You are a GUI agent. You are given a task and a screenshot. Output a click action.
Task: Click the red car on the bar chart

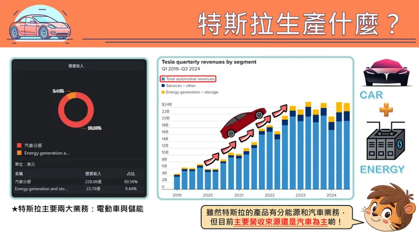pyautogui.click(x=243, y=122)
